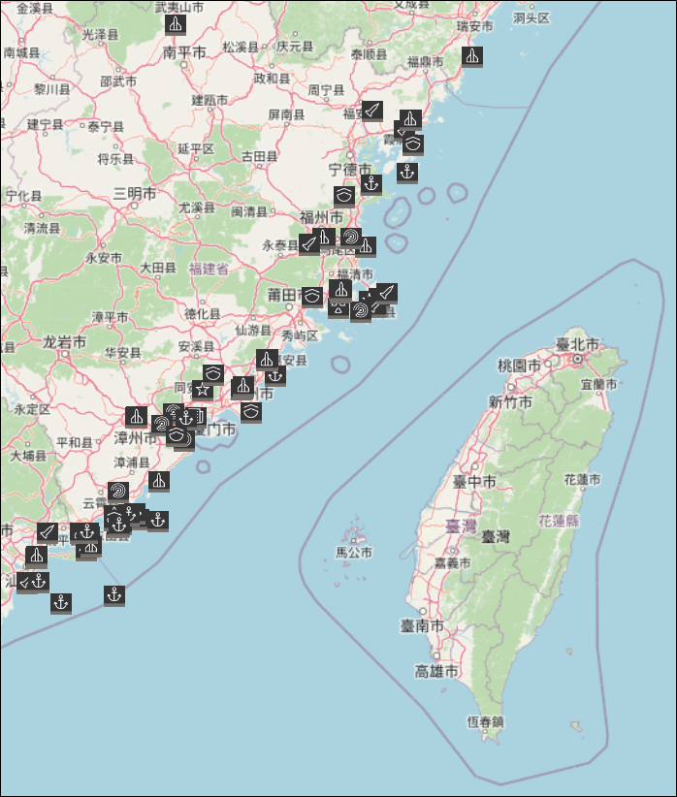The height and width of the screenshot is (797, 677).
Task: Click the airbase marker below 漳浦县
Action: [x=159, y=481]
